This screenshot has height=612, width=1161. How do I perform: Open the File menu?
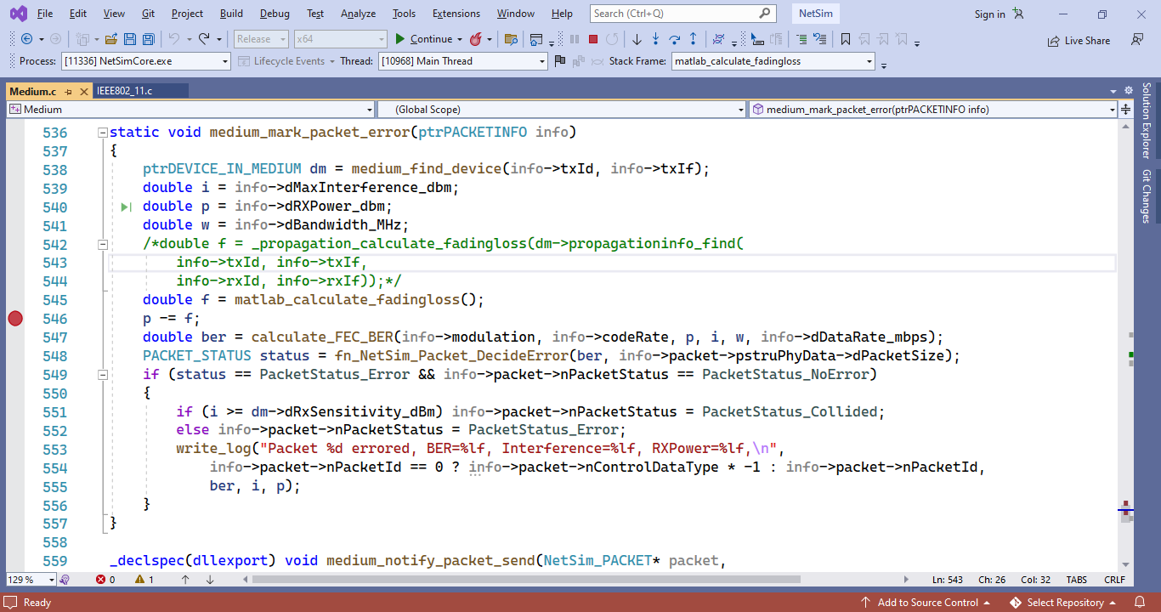point(45,14)
